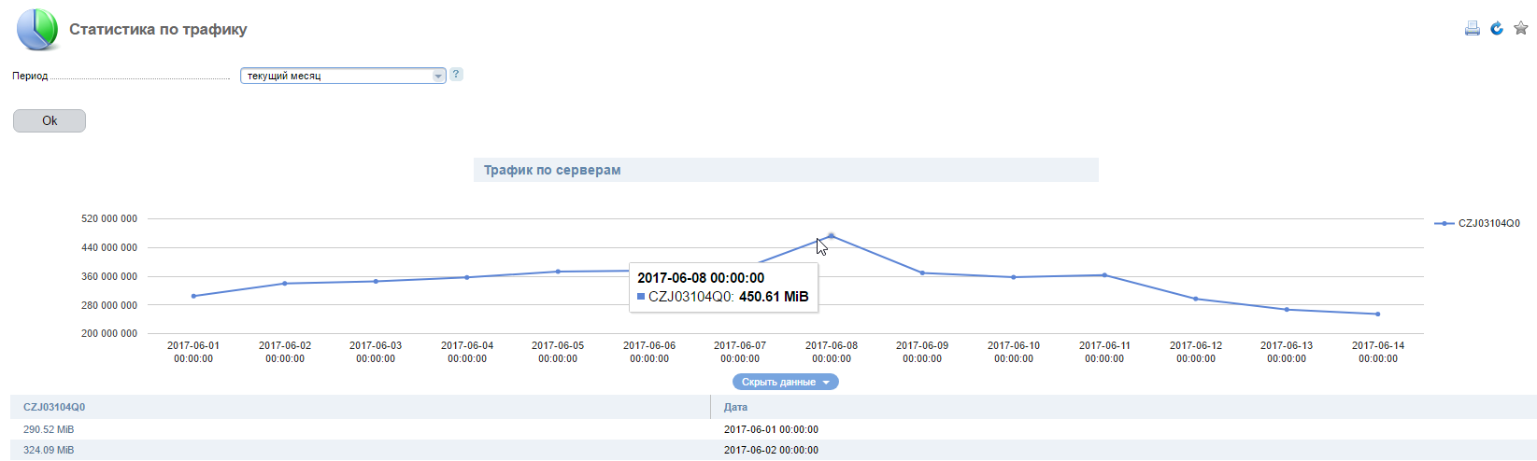This screenshot has width=1537, height=461.
Task: Click chart data point for 2017-06-05
Action: pyautogui.click(x=558, y=272)
